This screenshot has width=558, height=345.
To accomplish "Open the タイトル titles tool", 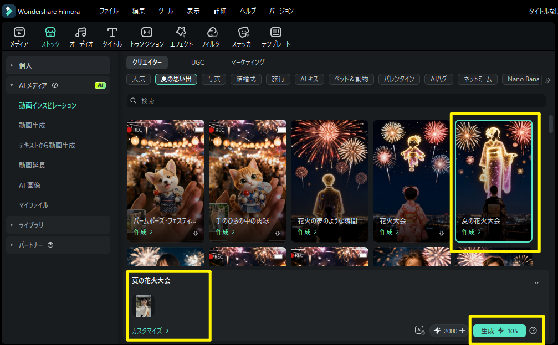I will 112,37.
